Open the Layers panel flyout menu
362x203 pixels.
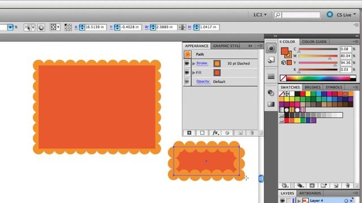[x=356, y=193]
